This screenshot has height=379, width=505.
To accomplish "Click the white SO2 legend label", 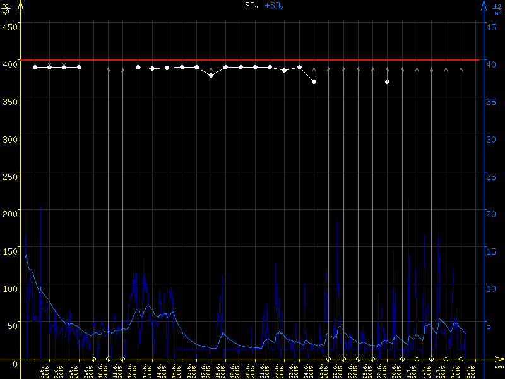I will coord(251,6).
